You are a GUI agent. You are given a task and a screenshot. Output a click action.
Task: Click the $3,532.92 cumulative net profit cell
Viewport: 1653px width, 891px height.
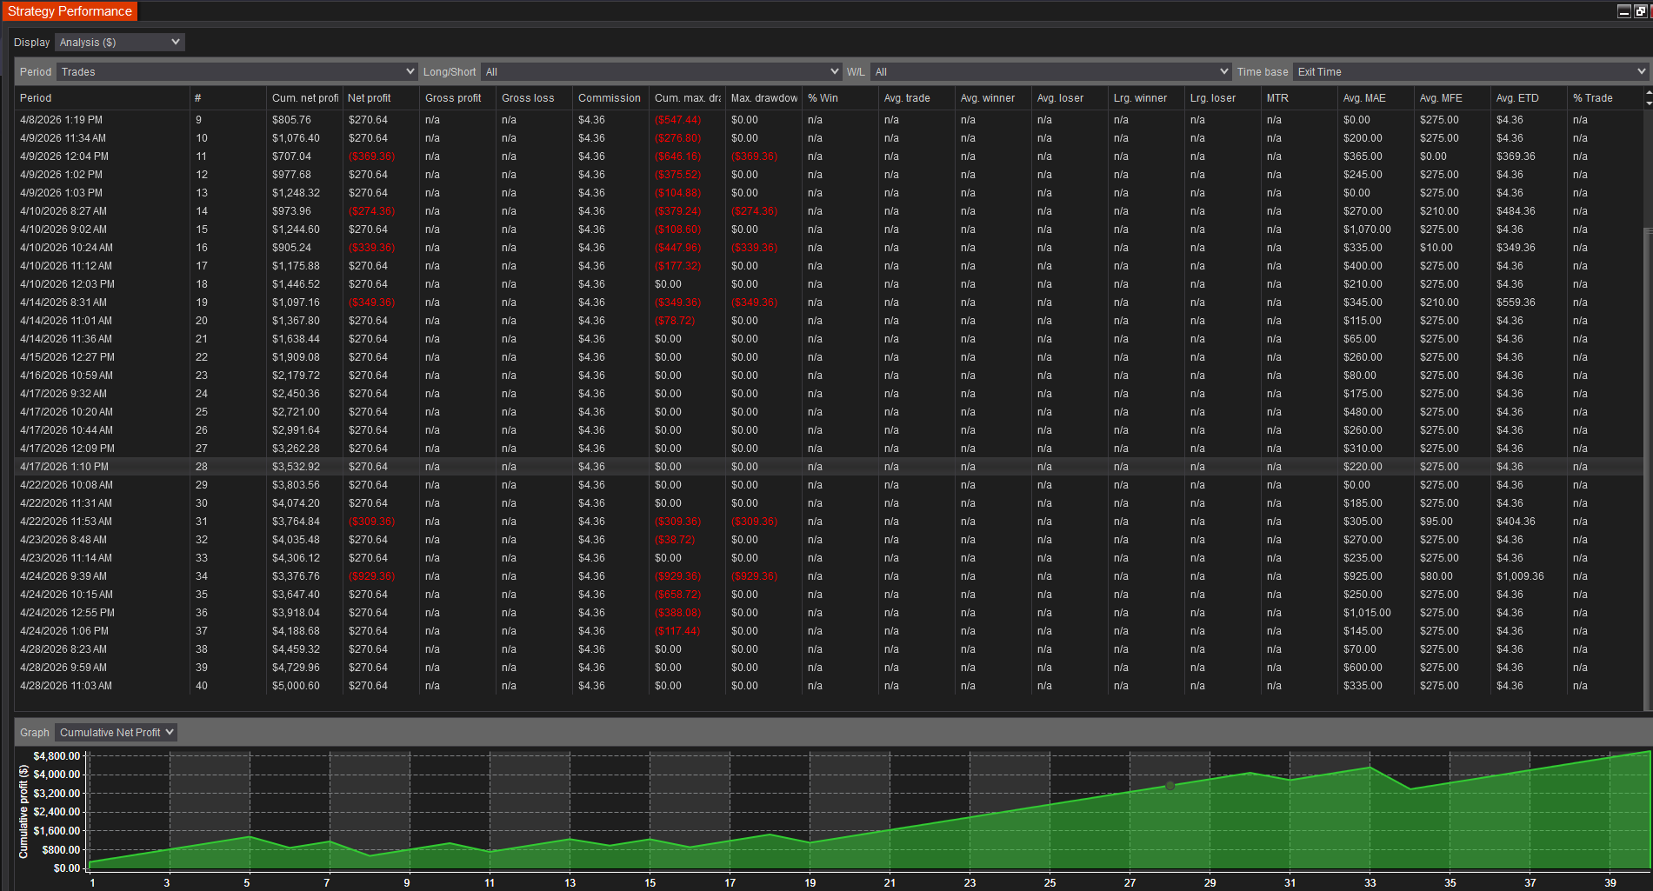pos(304,467)
